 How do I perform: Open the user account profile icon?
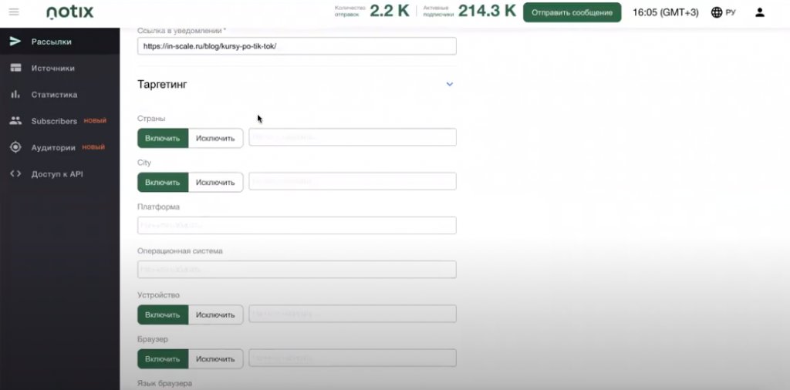tap(760, 12)
